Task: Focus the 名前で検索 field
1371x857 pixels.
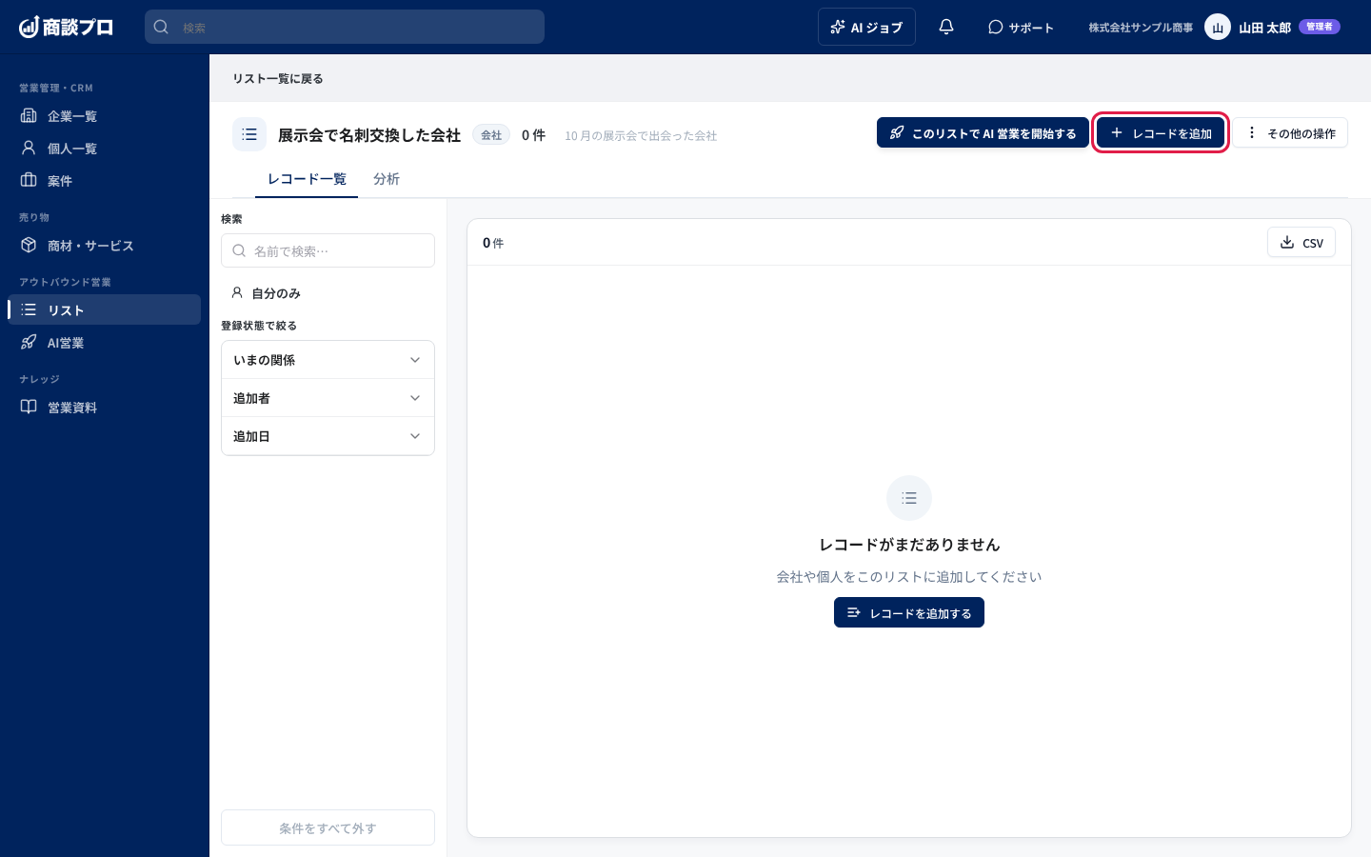Action: [x=328, y=250]
